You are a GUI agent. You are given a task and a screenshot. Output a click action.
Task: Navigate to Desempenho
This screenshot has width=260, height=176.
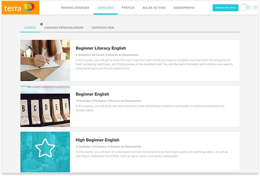(184, 8)
